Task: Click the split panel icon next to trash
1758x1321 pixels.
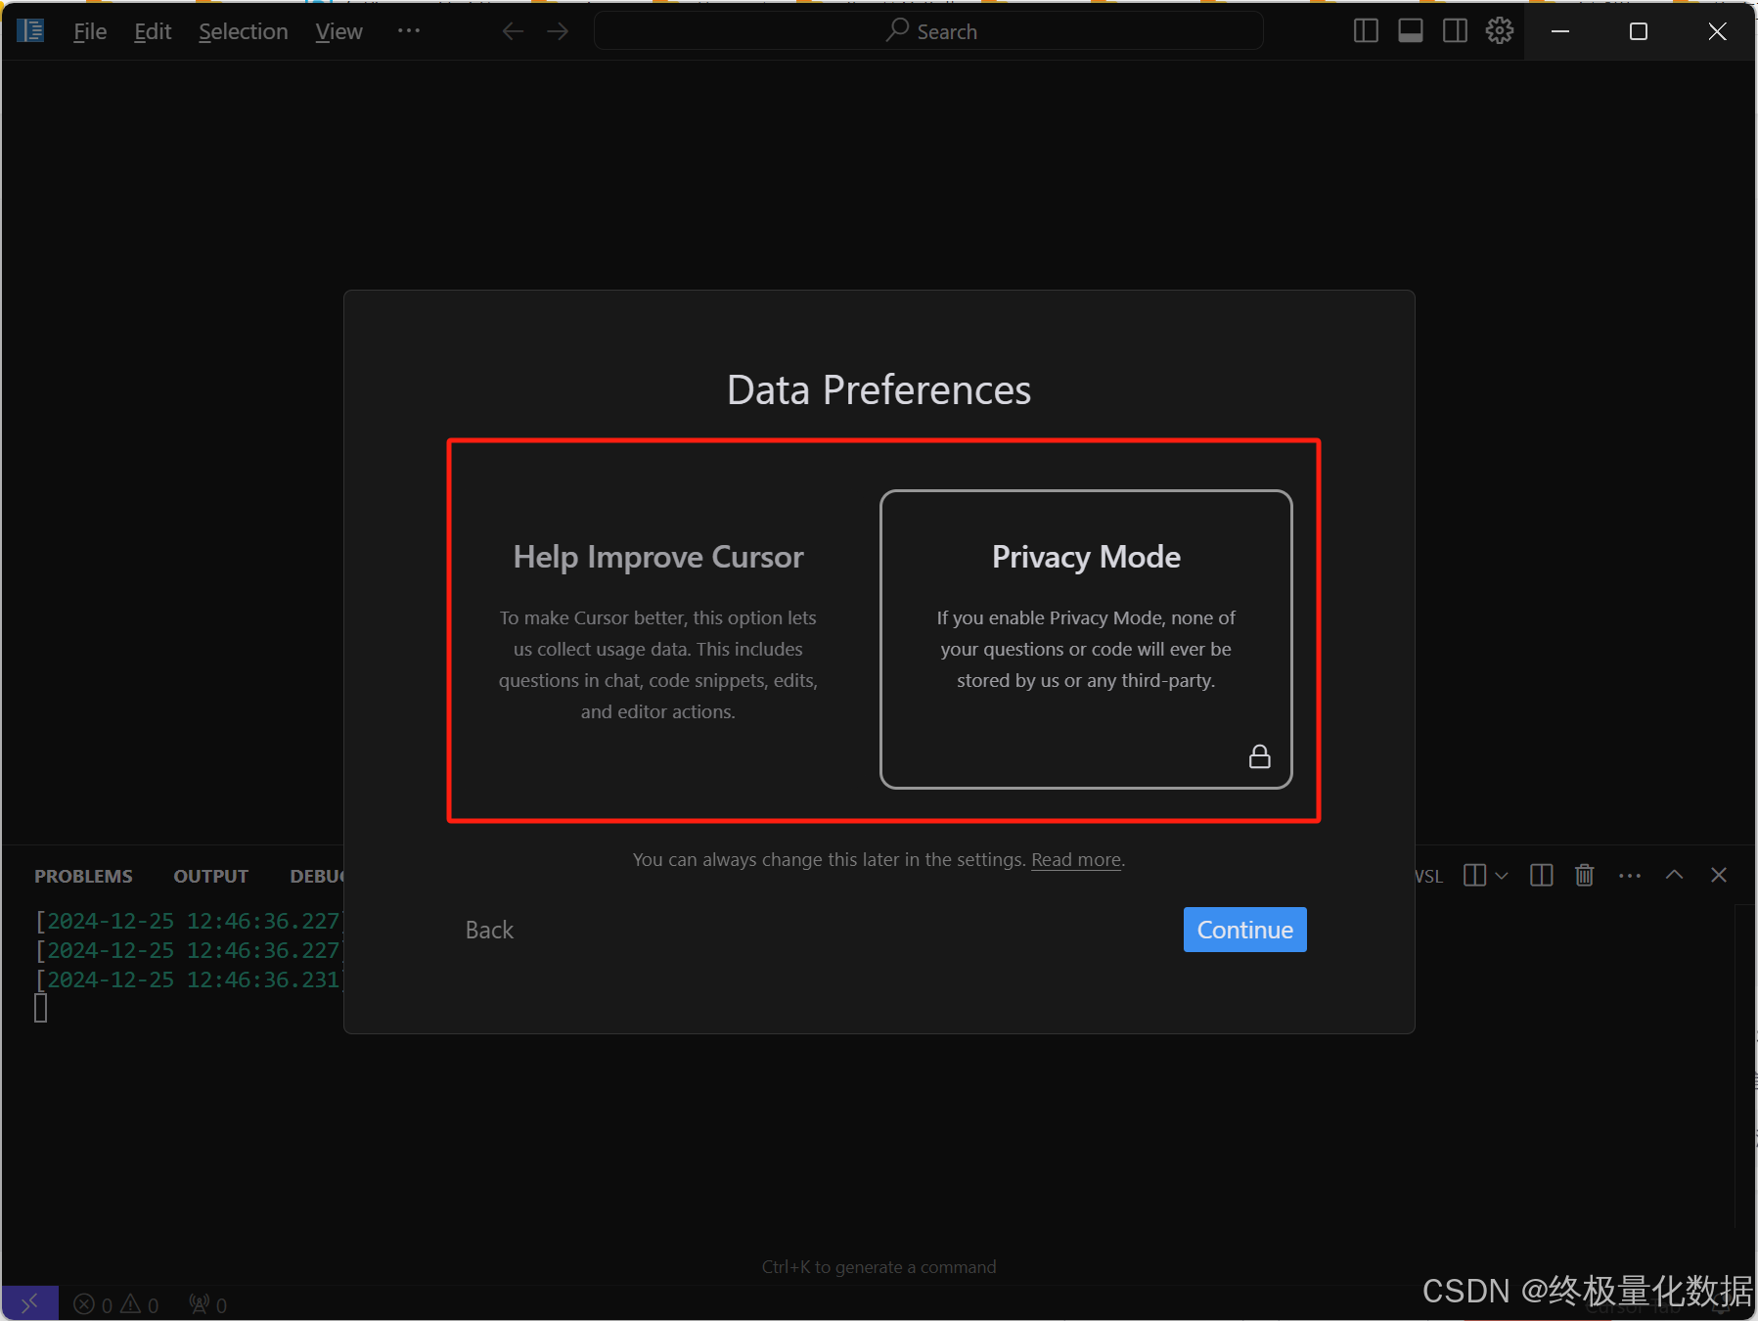Action: pyautogui.click(x=1541, y=875)
